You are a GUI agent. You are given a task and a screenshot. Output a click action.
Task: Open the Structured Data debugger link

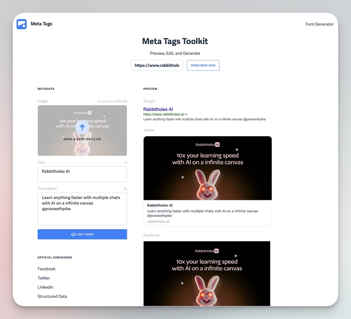click(52, 296)
